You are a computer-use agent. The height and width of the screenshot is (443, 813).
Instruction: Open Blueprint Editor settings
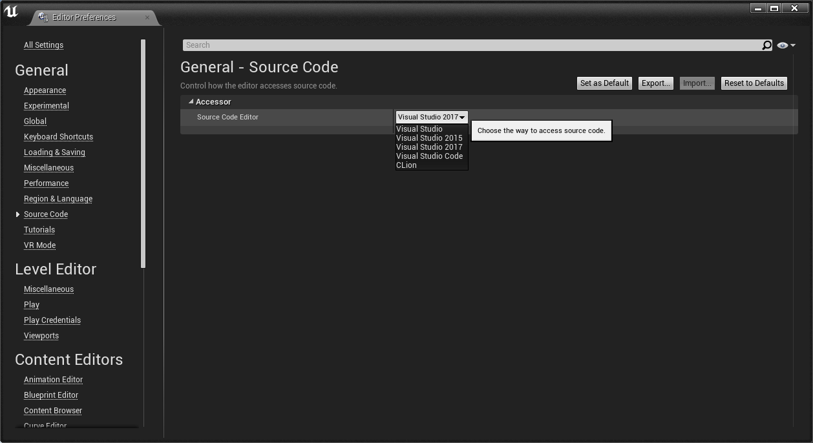coord(51,395)
